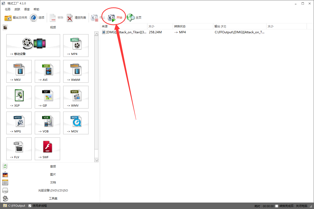Choose the WebM conversion format
This screenshot has height=209, width=314.
[x=76, y=71]
